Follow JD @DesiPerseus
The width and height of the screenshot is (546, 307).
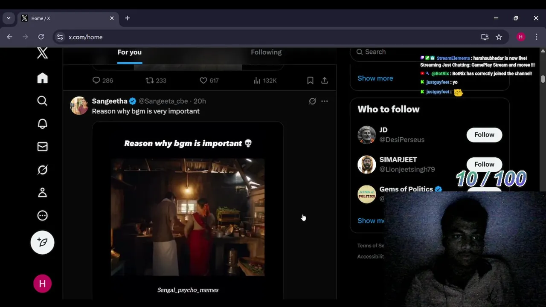point(484,135)
